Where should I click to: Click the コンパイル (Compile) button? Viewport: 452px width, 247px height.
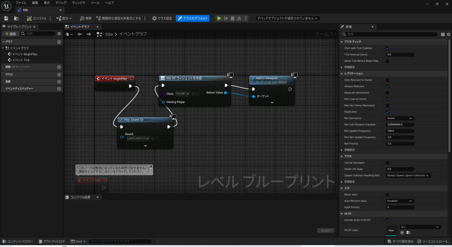point(37,18)
